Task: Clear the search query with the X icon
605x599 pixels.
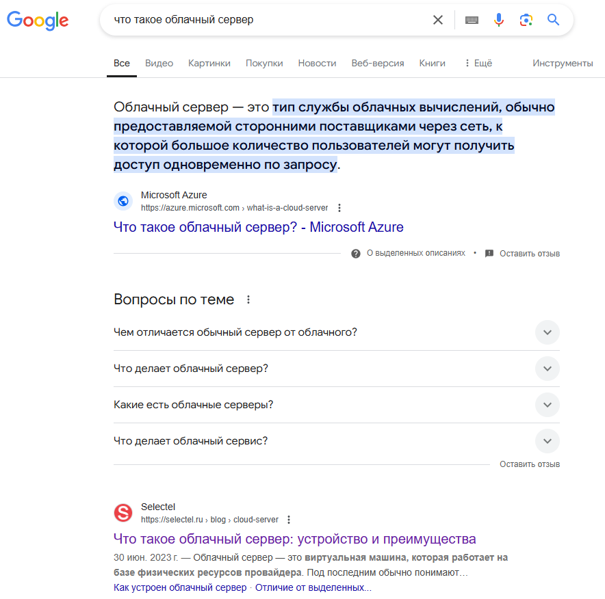Action: tap(438, 20)
